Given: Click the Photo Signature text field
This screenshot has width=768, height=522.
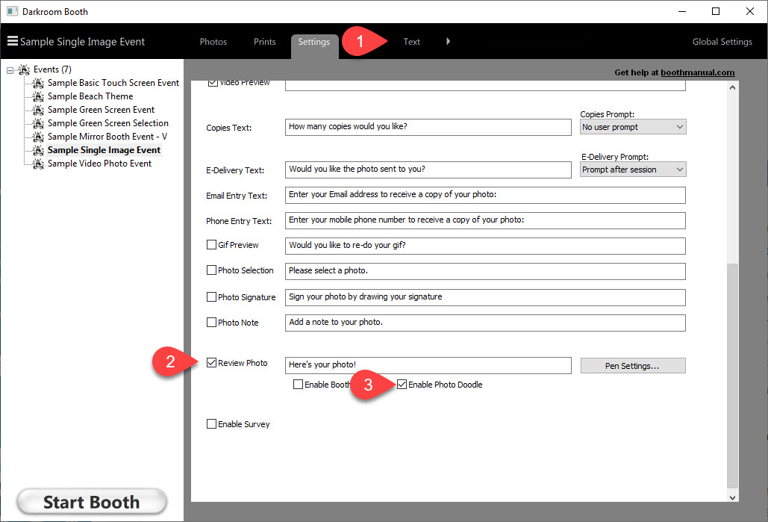Looking at the screenshot, I should click(x=485, y=297).
